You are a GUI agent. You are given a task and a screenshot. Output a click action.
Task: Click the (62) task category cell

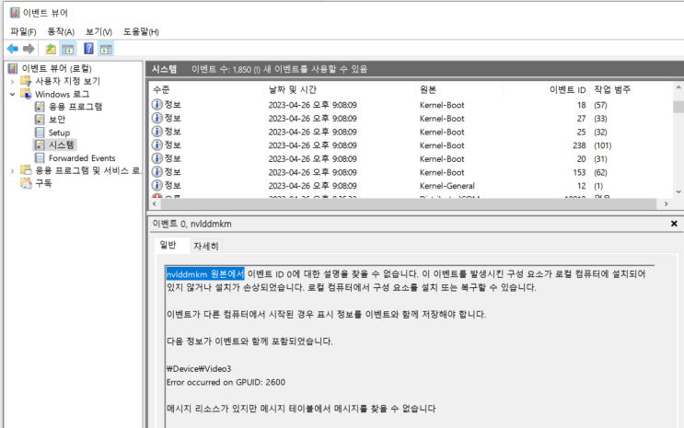coord(600,172)
